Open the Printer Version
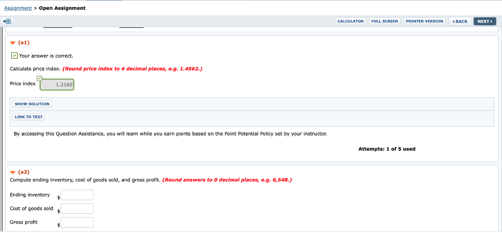The width and height of the screenshot is (502, 233). [425, 21]
